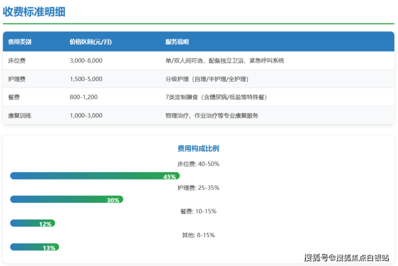Select the 床位费 row label

coord(16,61)
